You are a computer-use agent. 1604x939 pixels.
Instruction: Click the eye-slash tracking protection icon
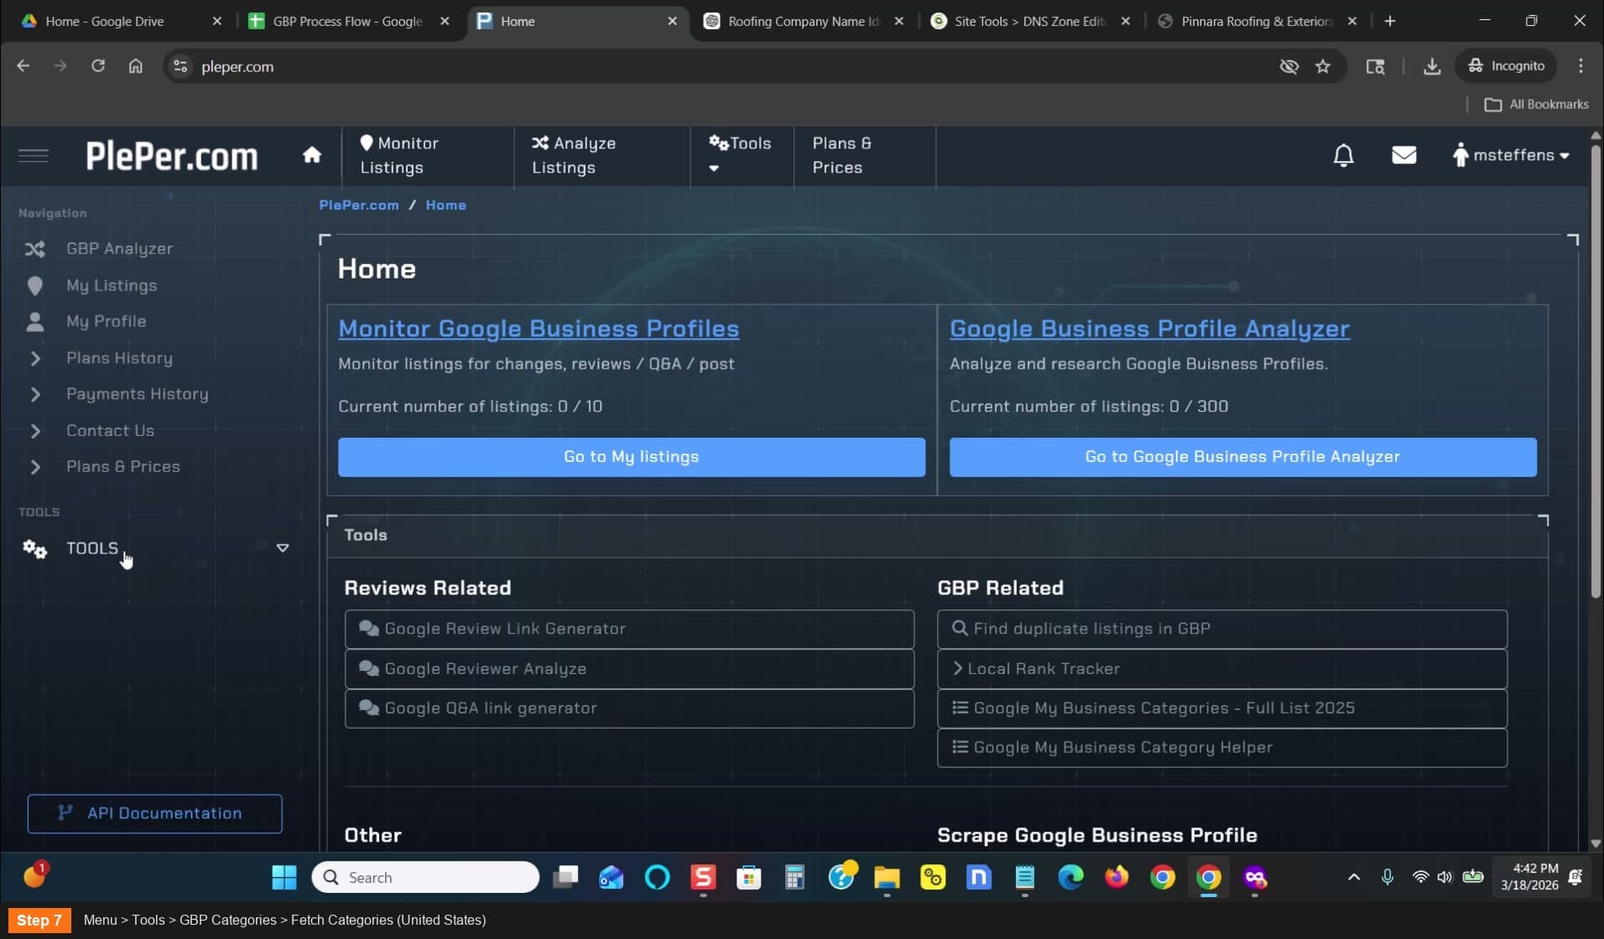1289,66
